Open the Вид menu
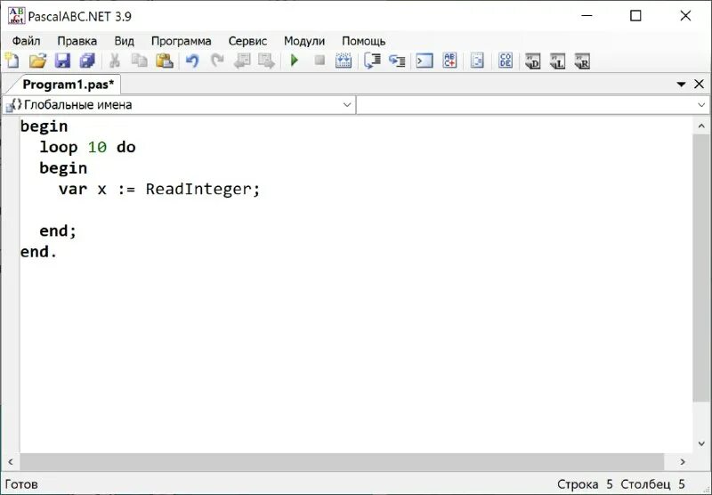The width and height of the screenshot is (712, 495). [124, 41]
